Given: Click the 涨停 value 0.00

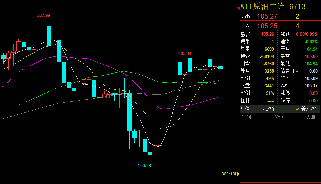Looking at the screenshot, I should coord(313,93).
